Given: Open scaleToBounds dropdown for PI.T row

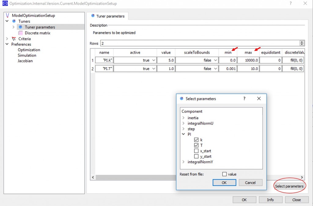Looking at the screenshot, I should tap(215, 69).
